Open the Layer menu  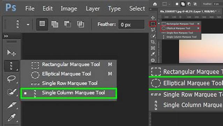(93, 8)
